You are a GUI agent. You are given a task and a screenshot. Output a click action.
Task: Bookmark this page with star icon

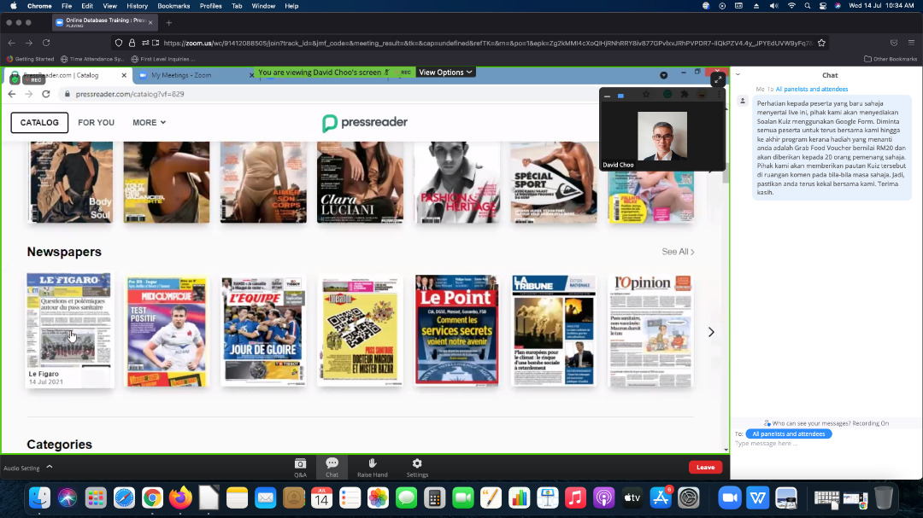(821, 43)
